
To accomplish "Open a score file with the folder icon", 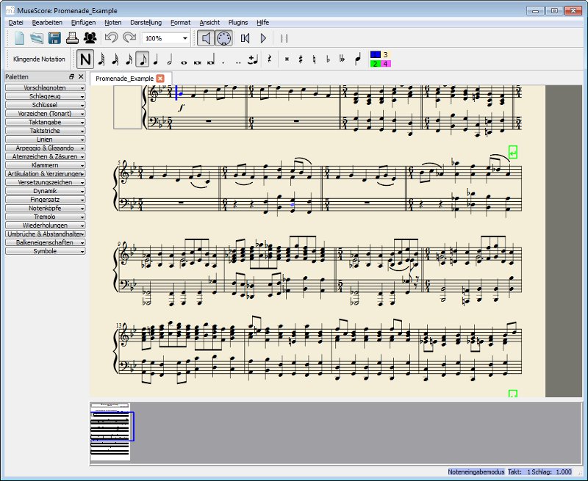I will (37, 38).
